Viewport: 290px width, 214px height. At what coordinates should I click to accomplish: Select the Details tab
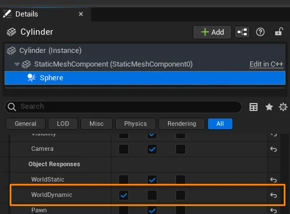(x=46, y=14)
